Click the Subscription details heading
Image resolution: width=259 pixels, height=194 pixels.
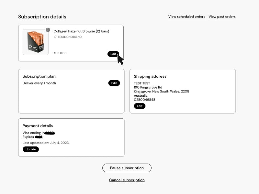point(42,17)
